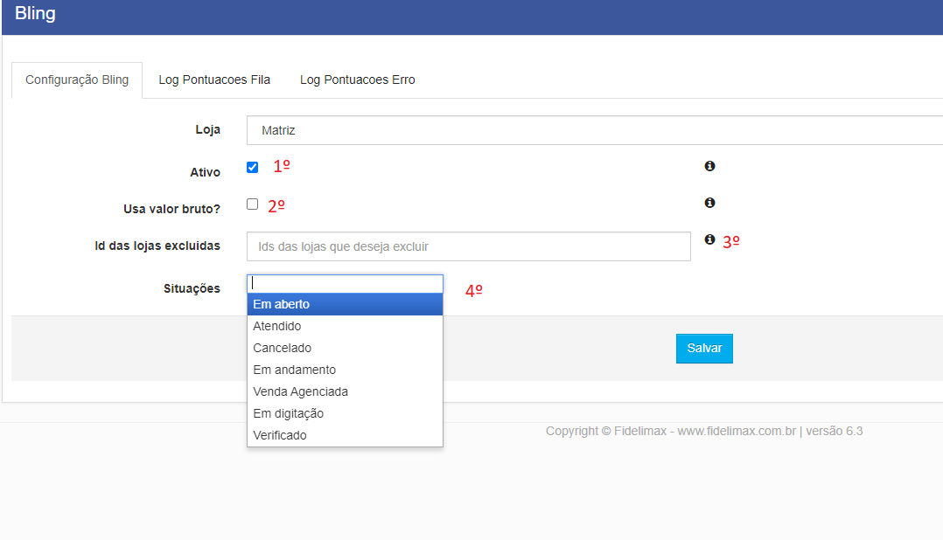Click the Bling page header title

click(x=35, y=13)
